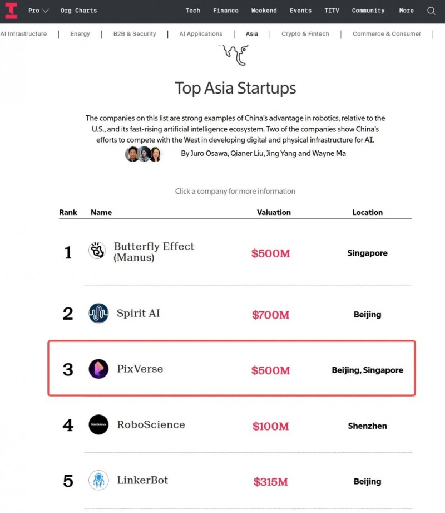445x513 pixels.
Task: Expand the Pro dropdown menu
Action: coord(38,11)
